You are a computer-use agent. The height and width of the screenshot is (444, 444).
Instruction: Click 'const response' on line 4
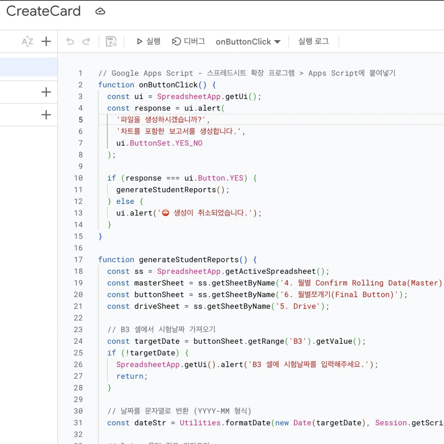point(139,108)
